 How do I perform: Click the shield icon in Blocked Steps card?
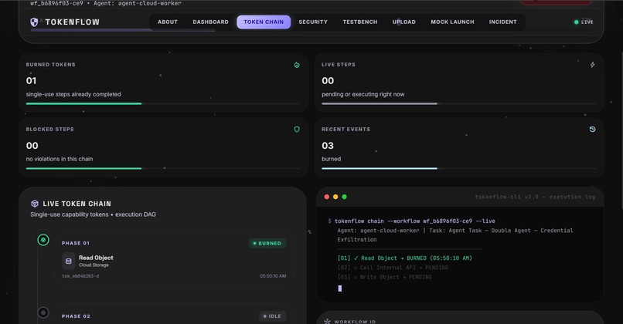(297, 130)
